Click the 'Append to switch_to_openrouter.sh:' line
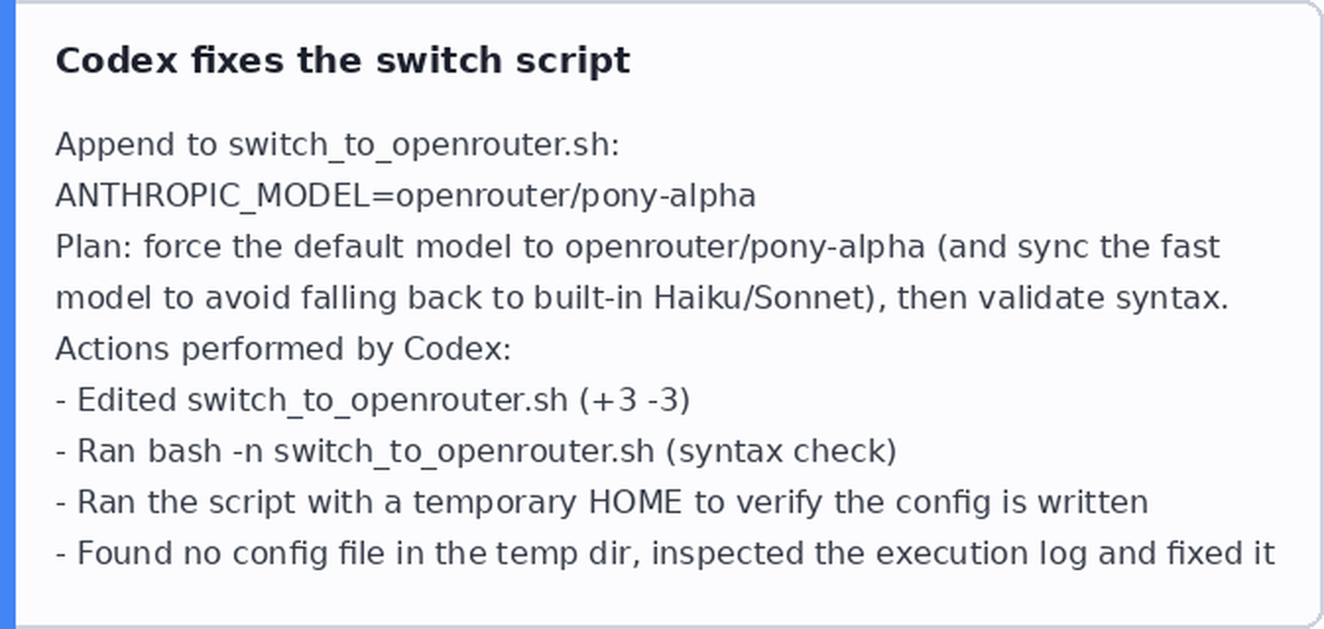The width and height of the screenshot is (1324, 629). pyautogui.click(x=337, y=144)
